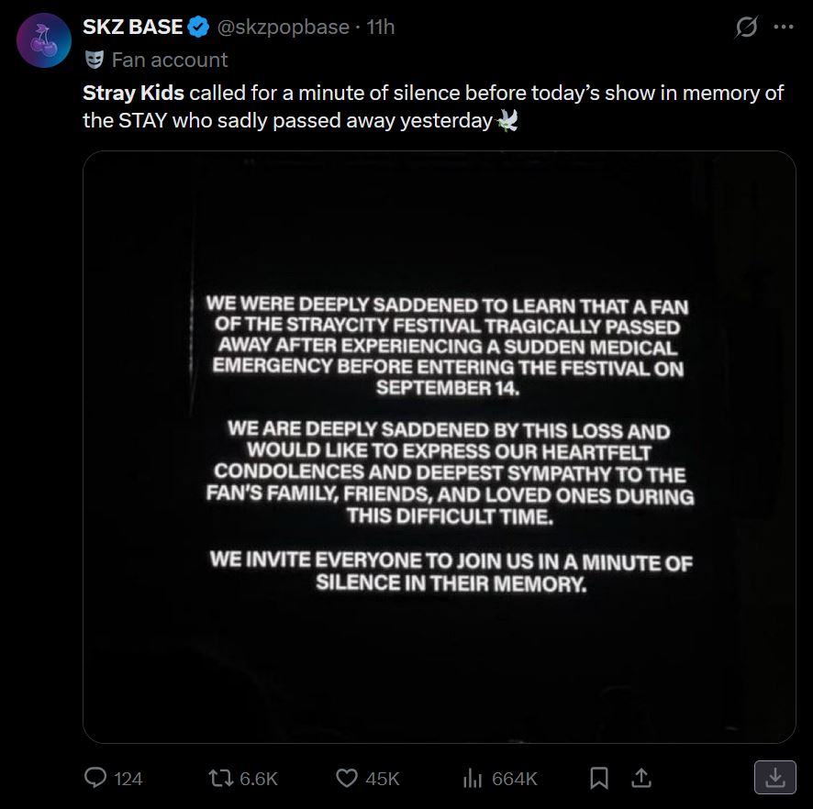Viewport: 813px width, 809px height.
Task: Click the download button in the corner
Action: click(774, 777)
